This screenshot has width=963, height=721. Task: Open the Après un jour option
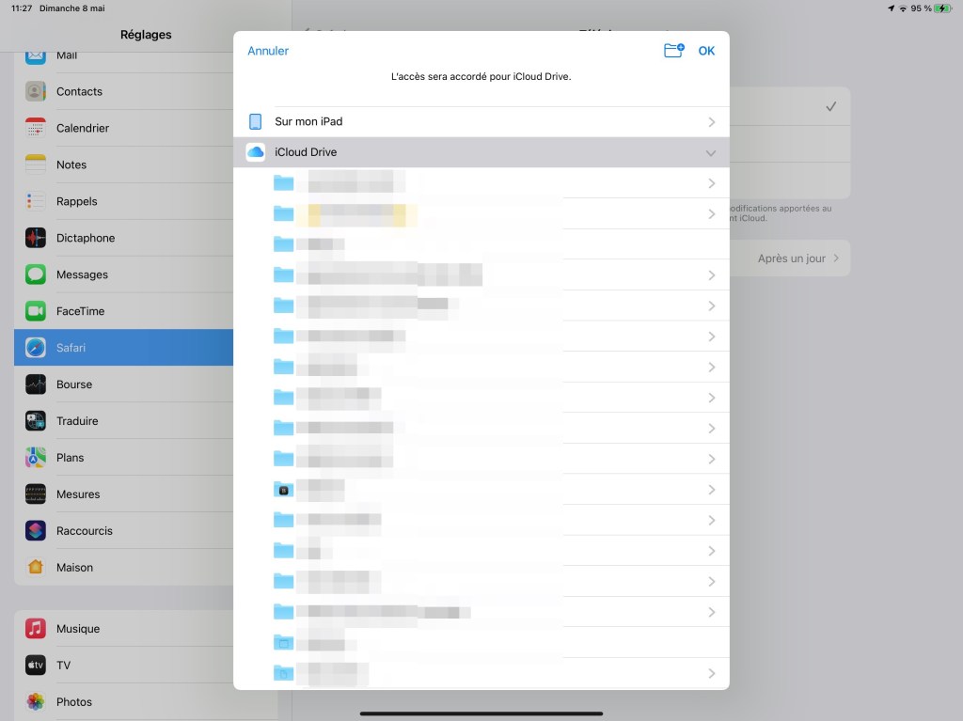click(x=797, y=259)
